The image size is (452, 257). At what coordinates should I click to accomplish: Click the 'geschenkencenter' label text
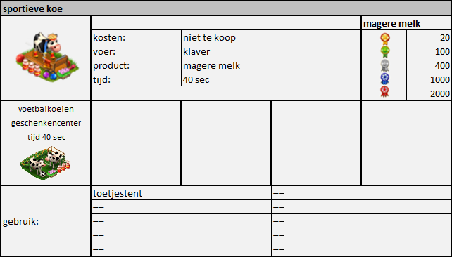(46, 123)
